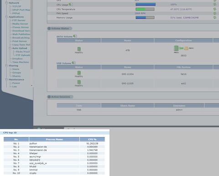Screen dimensions: 219x176
Task: Collapse the Sharing tree node
Action: (x=6, y=66)
